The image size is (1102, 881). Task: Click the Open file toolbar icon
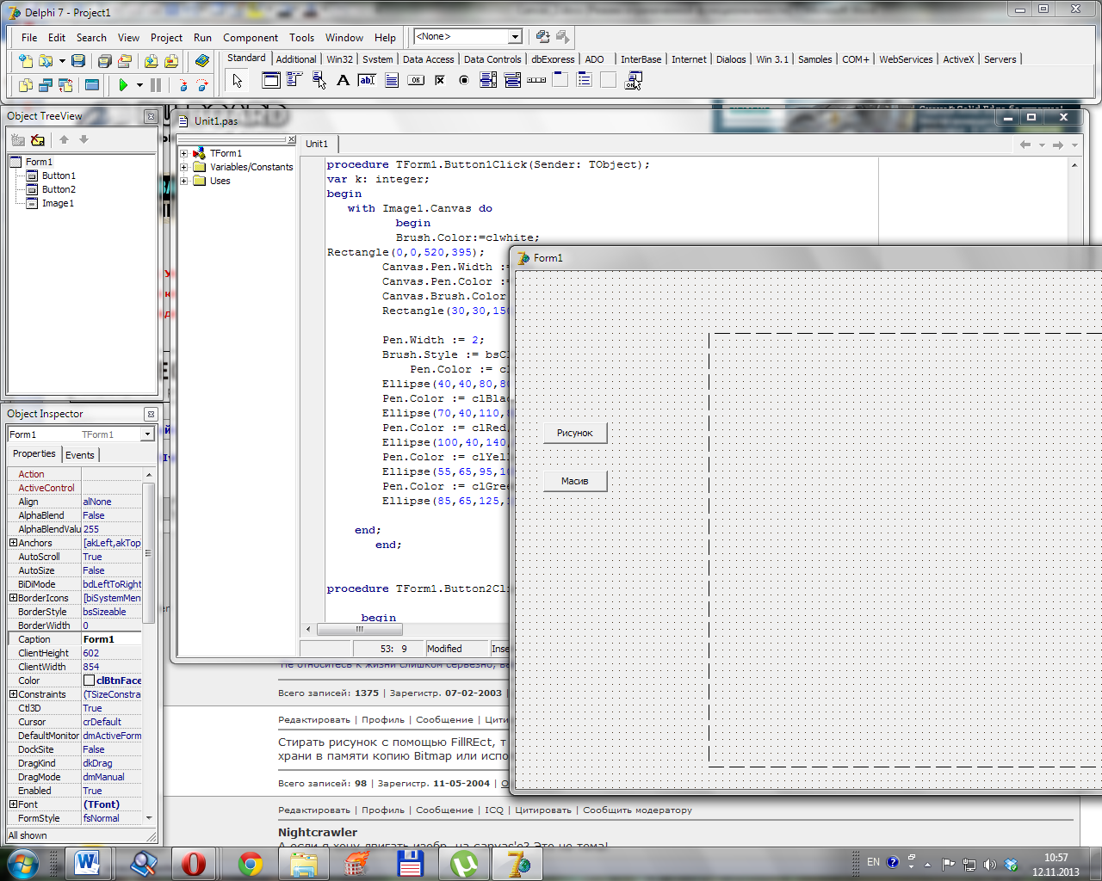[x=46, y=61]
